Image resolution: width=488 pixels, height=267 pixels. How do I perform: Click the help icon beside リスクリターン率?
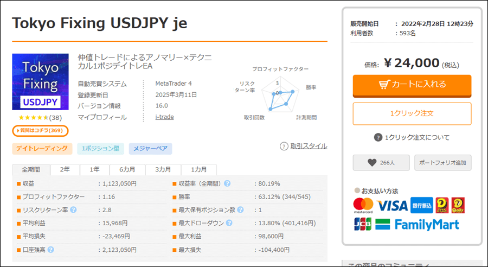(73, 209)
